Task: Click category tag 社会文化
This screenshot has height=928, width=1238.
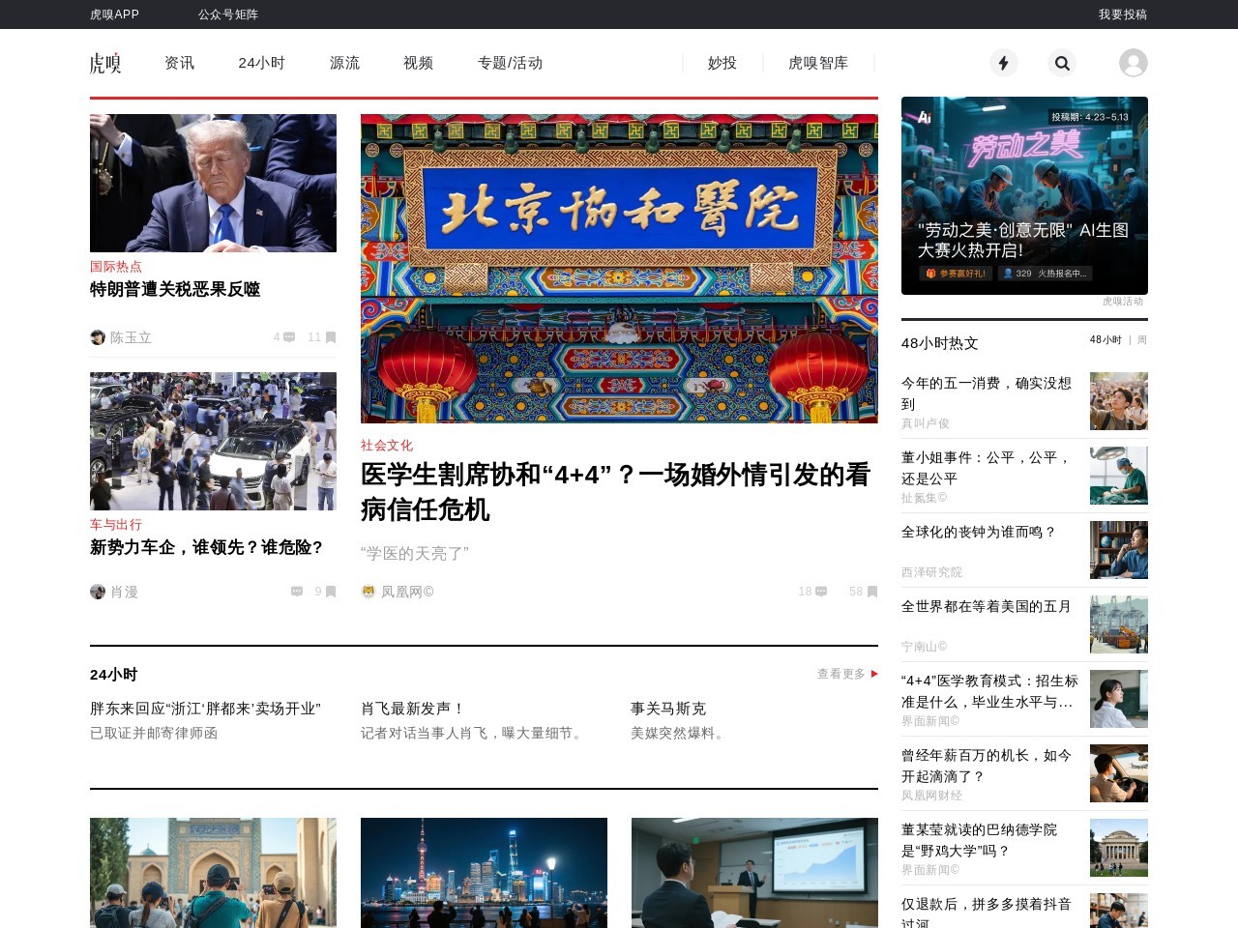Action: (387, 446)
